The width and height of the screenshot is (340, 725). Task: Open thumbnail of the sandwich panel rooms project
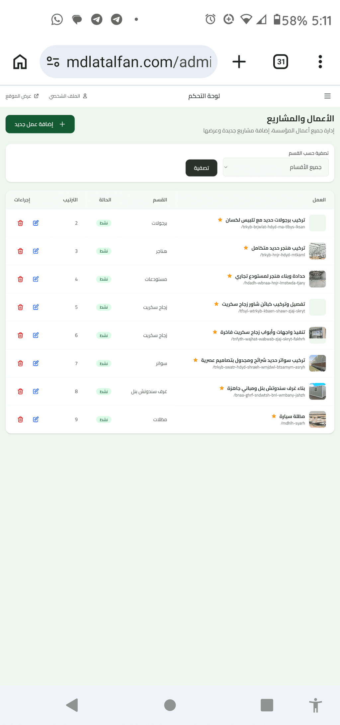pos(317,391)
